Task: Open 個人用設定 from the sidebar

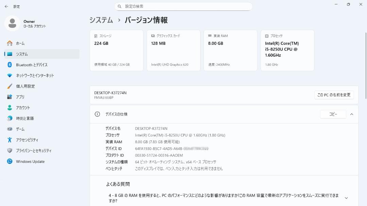Action: pyautogui.click(x=29, y=86)
